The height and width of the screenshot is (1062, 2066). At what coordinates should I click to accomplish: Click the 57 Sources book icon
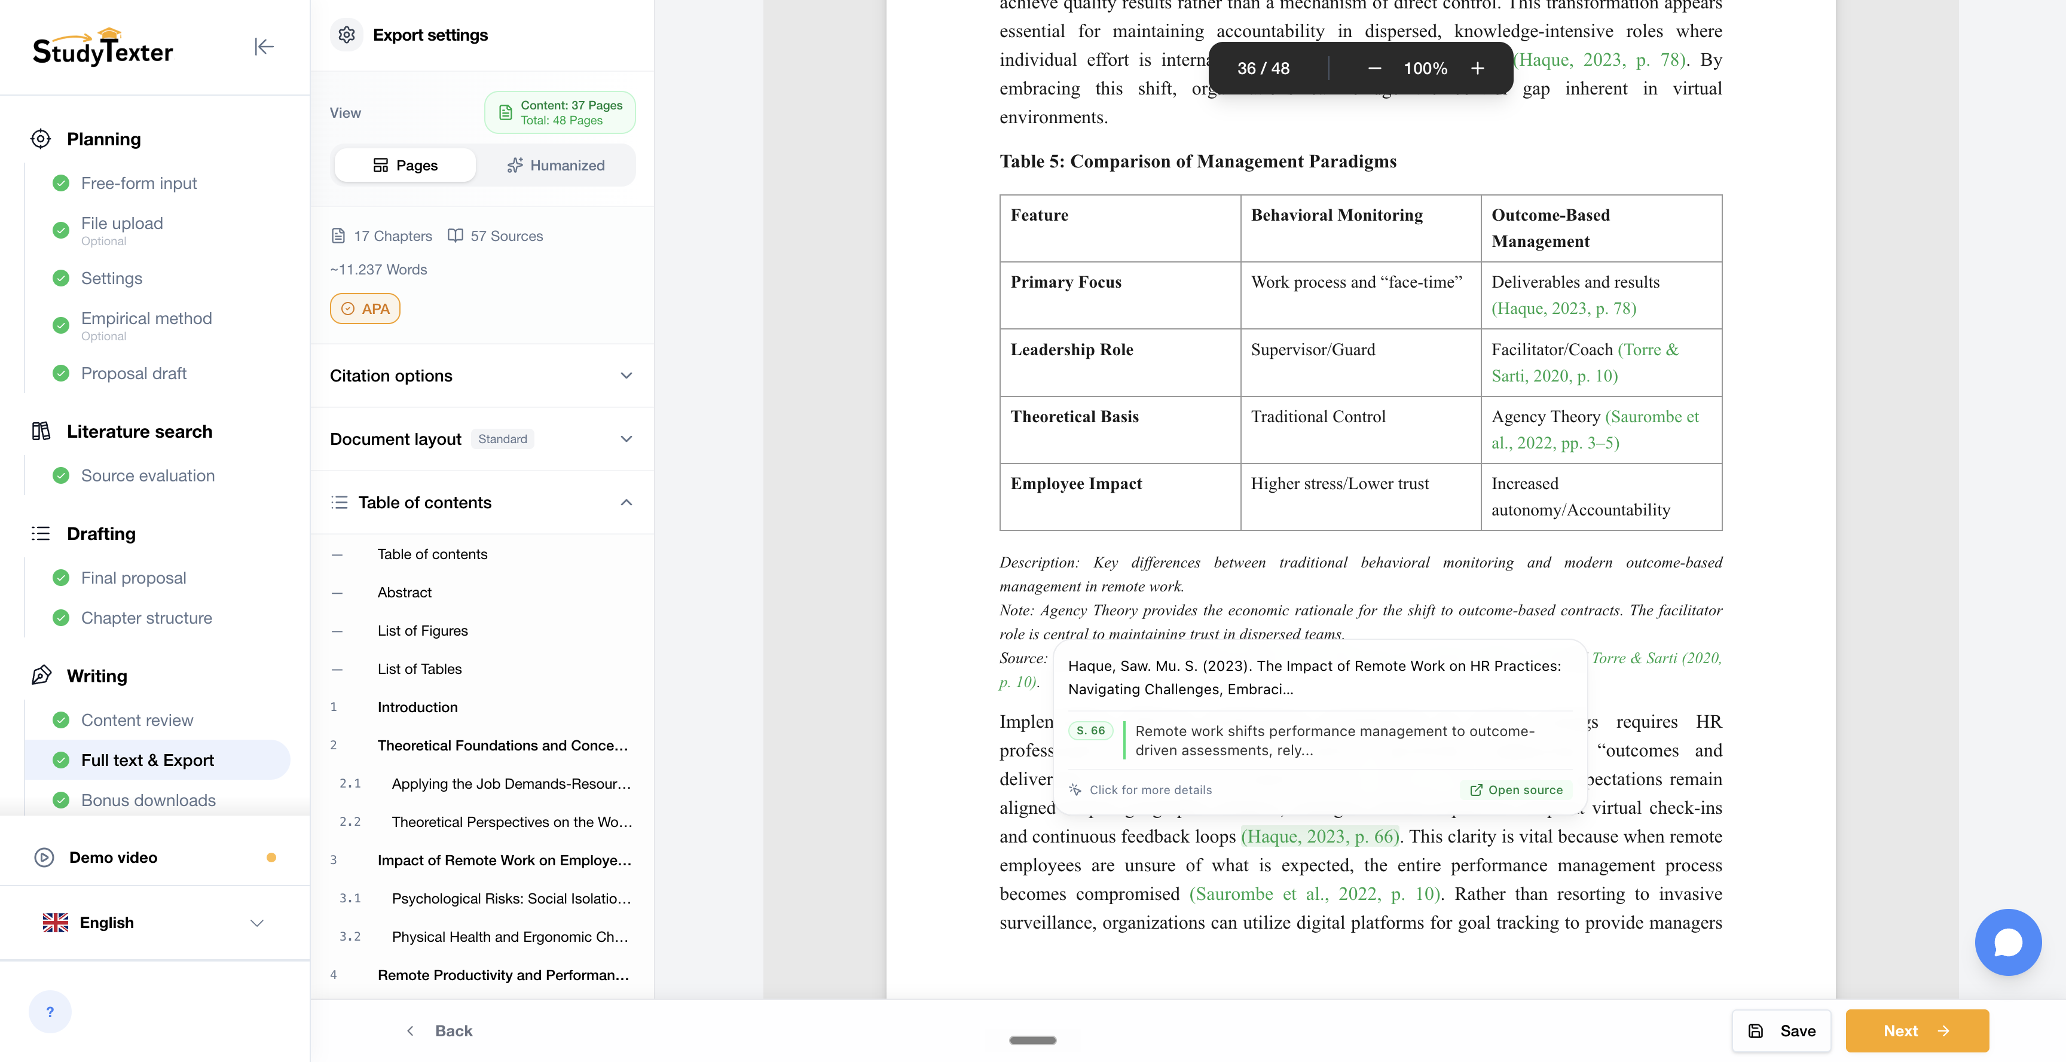pos(456,236)
